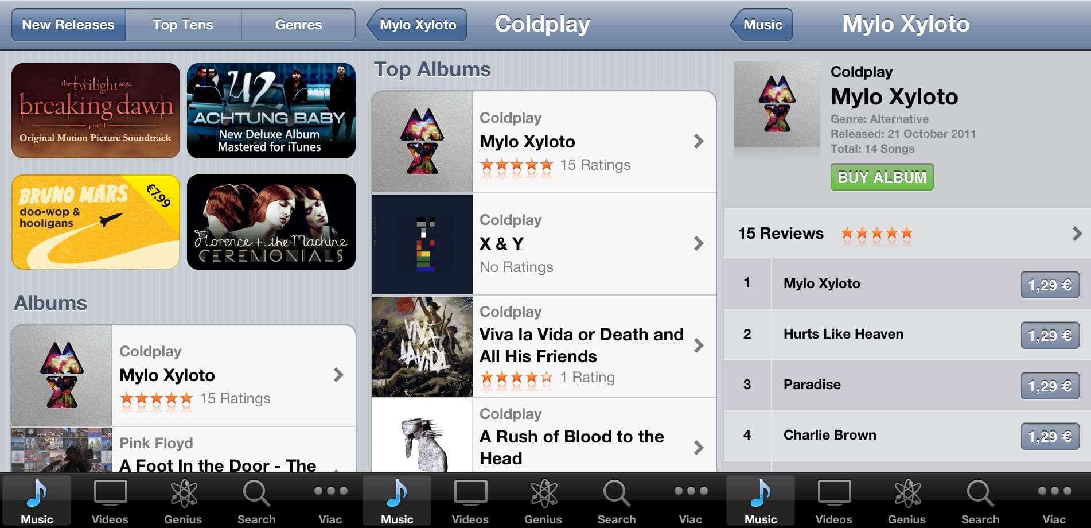Open Videos icon in middle screen

pos(470,494)
